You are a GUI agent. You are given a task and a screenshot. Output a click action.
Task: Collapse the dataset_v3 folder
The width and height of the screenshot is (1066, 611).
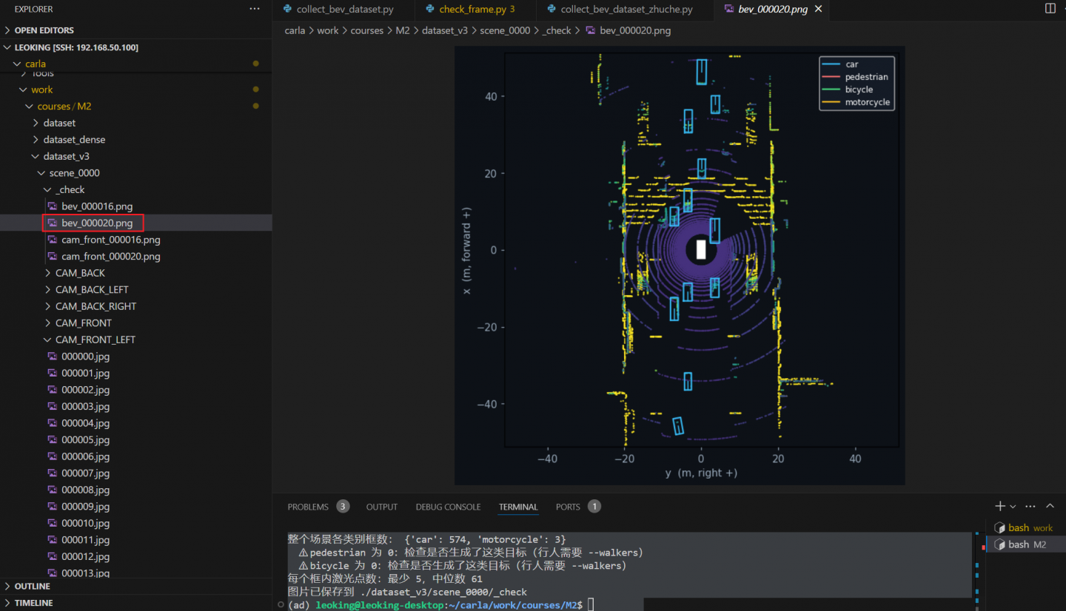tap(136, 156)
